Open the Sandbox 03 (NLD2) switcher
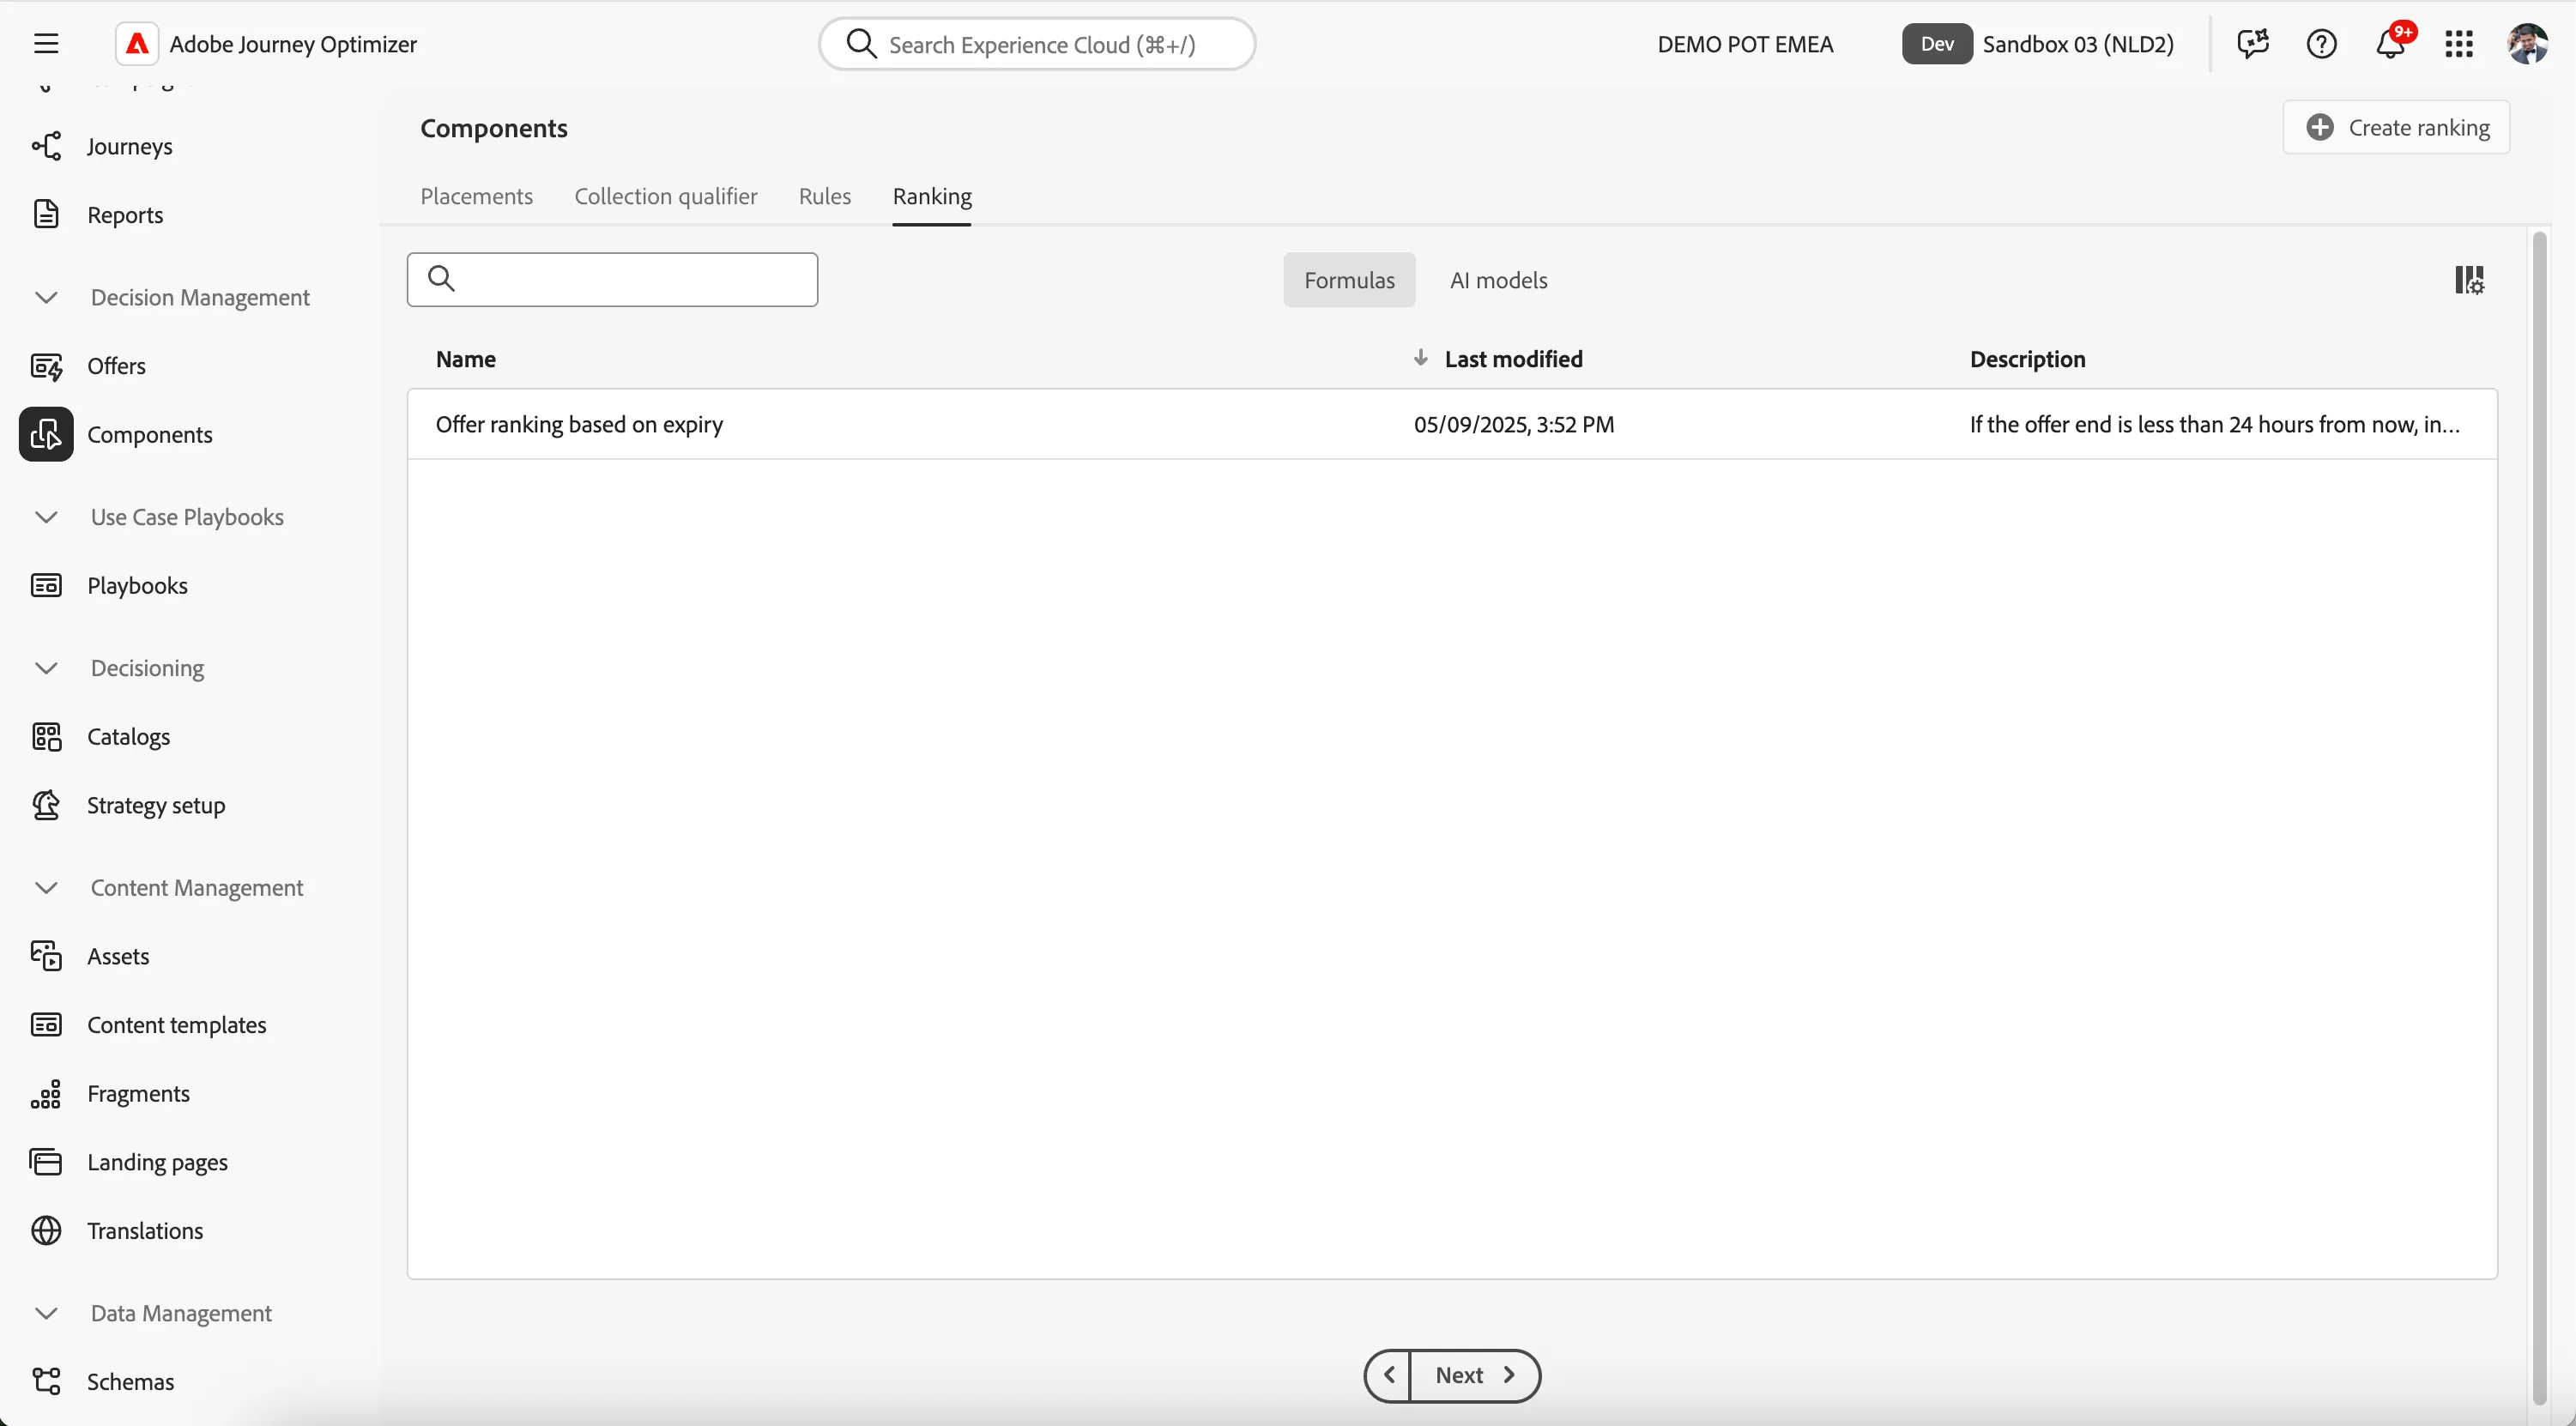This screenshot has width=2576, height=1426. pyautogui.click(x=2039, y=44)
